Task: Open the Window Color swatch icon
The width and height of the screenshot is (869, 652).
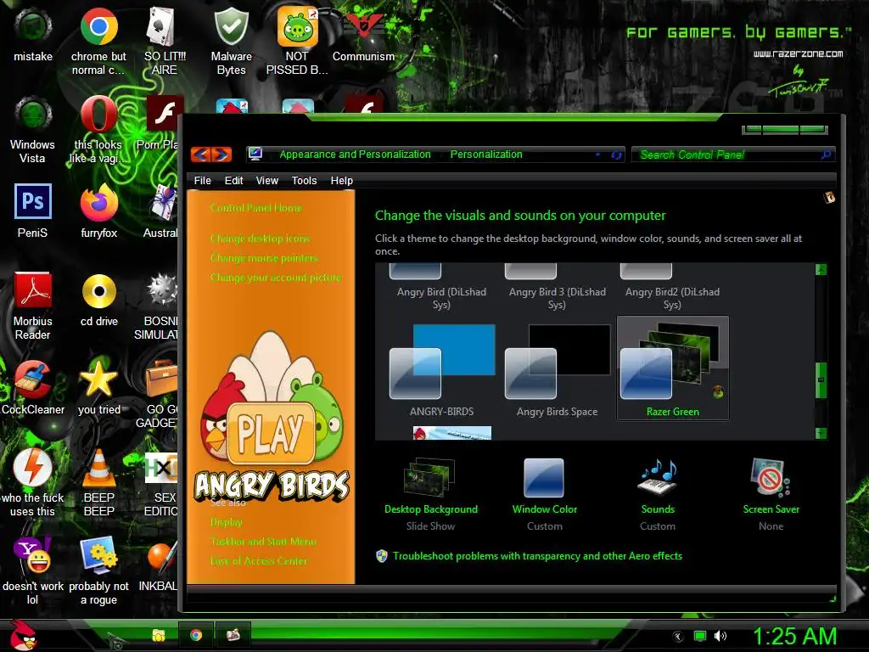Action: click(544, 478)
